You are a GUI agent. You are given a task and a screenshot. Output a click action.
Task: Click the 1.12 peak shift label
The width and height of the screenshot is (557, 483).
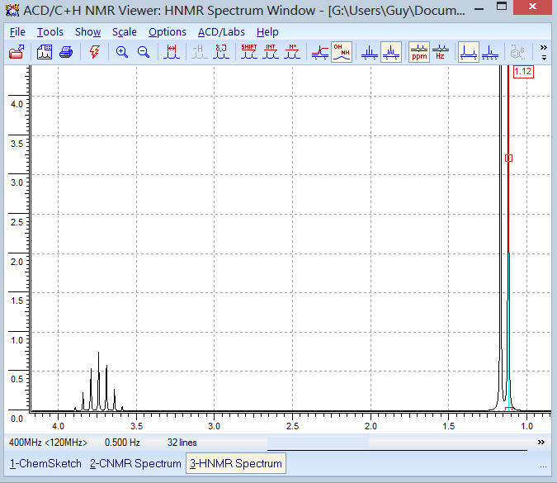tap(523, 72)
